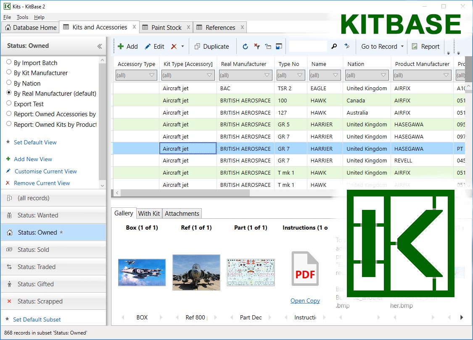Open Nation filter dropdown
Screen dimensions: 473x340
(383, 75)
